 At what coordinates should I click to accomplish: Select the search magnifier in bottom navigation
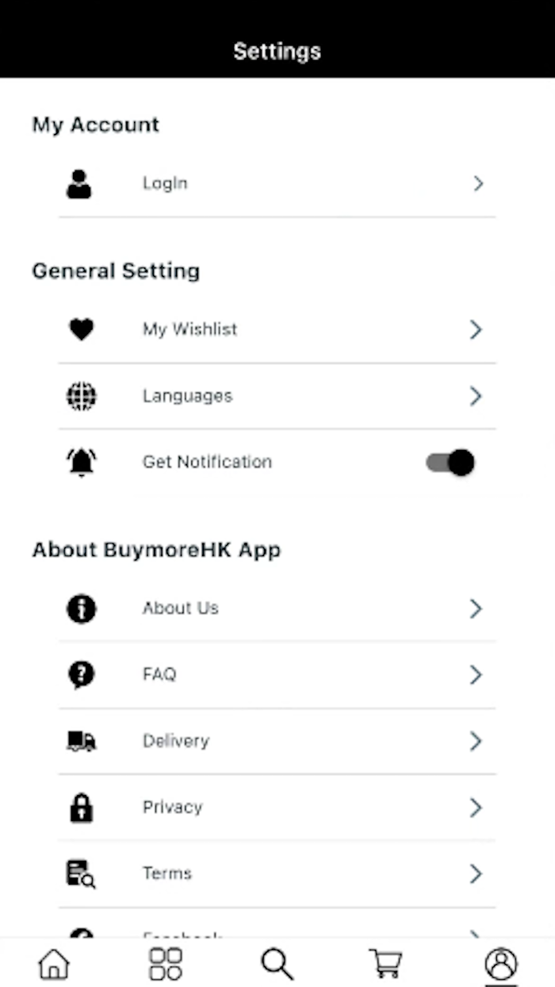276,963
